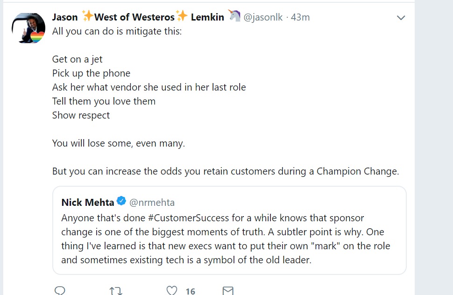Viewport: 453px width, 295px height.
Task: Click the unicorn emoji after Lemkin
Action: [x=234, y=17]
